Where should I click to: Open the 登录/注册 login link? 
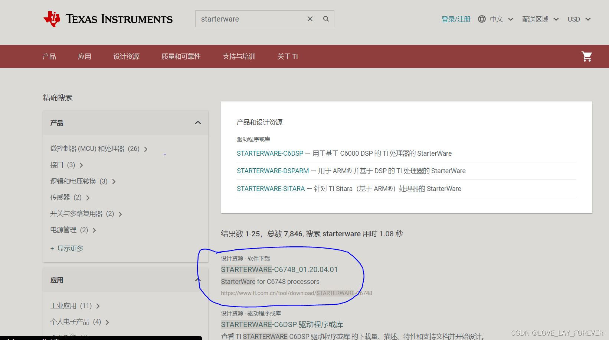click(x=456, y=19)
